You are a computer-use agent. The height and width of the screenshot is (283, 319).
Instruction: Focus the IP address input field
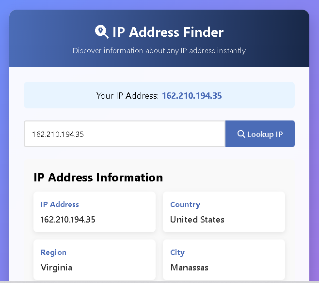click(125, 134)
